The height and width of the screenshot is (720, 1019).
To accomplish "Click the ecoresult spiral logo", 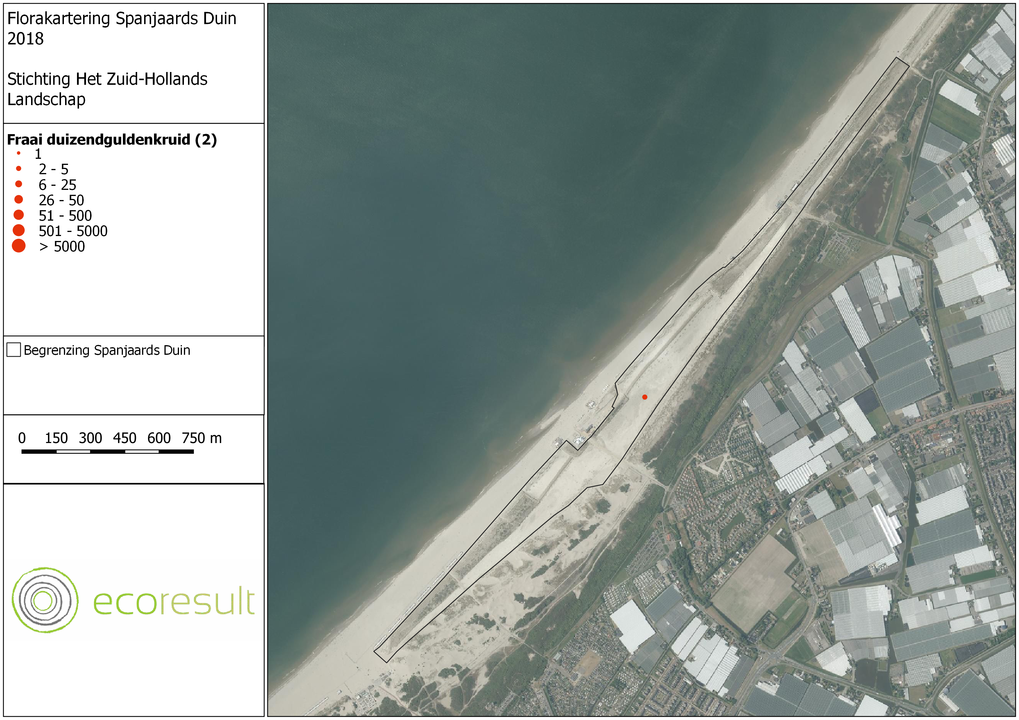I will [45, 600].
